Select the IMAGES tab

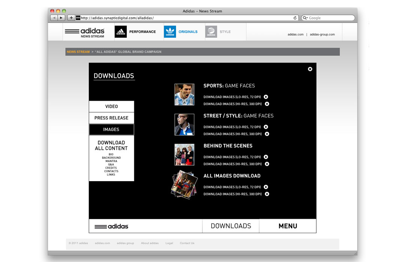(x=111, y=130)
